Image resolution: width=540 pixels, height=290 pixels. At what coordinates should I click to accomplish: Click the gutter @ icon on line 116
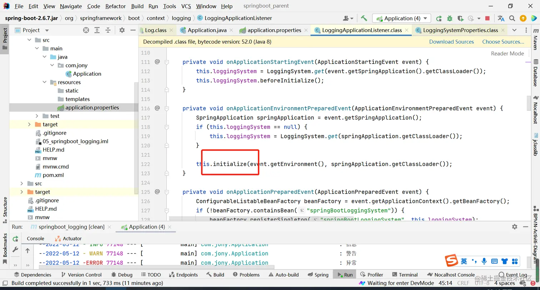coord(157,108)
